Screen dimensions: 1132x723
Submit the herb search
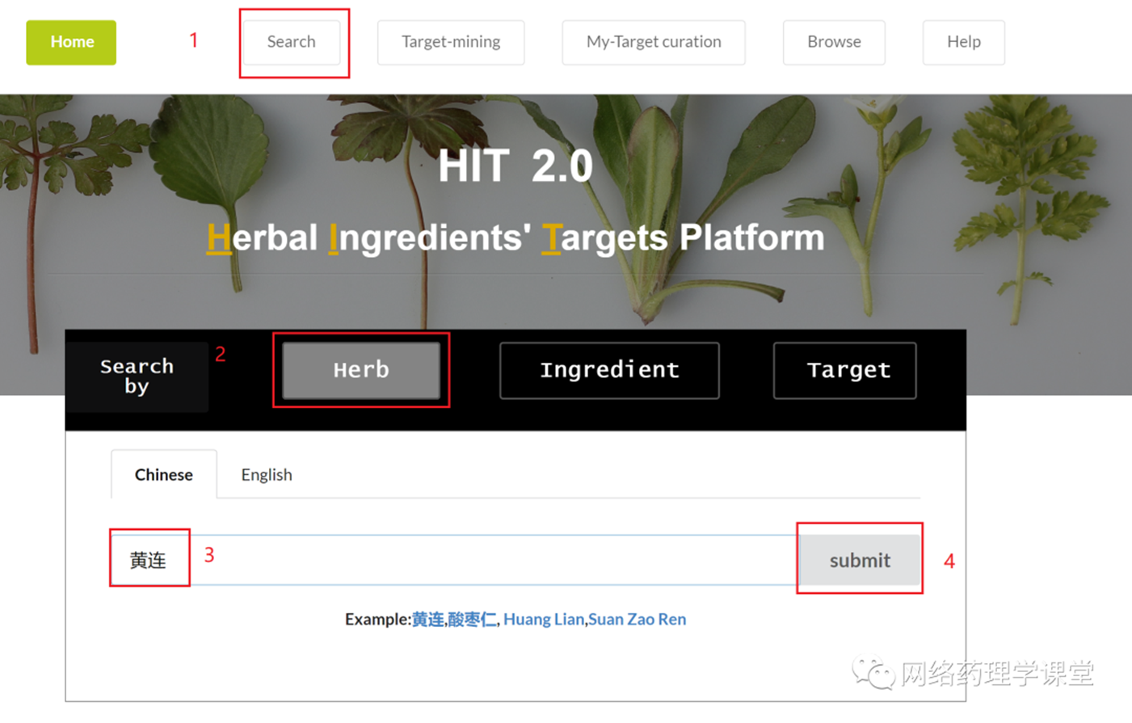point(860,560)
